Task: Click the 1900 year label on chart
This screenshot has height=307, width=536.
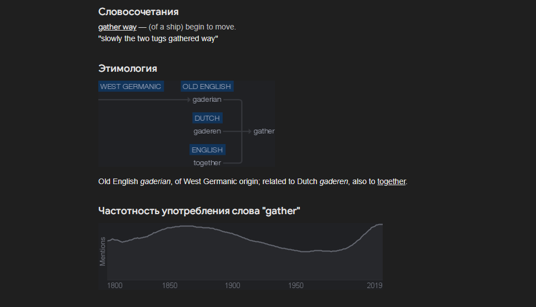Action: tap(233, 285)
